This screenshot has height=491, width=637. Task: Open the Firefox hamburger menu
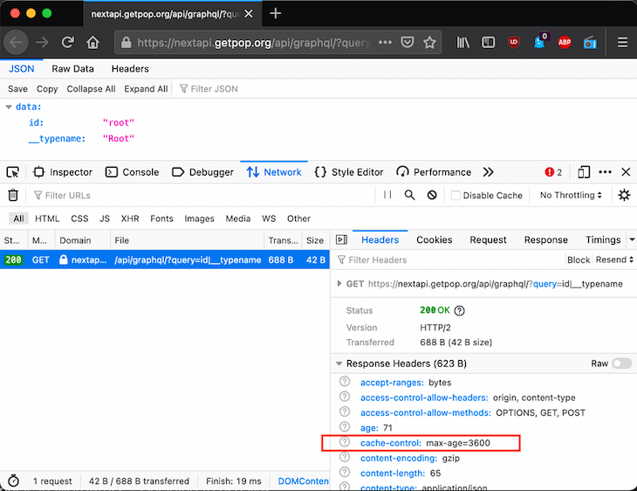coord(622,42)
